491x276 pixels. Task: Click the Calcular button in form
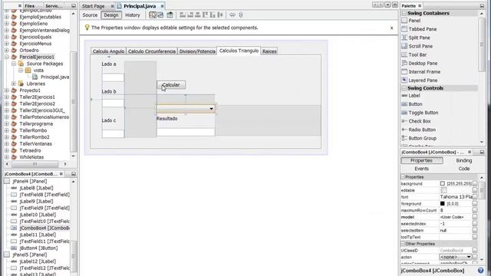171,85
